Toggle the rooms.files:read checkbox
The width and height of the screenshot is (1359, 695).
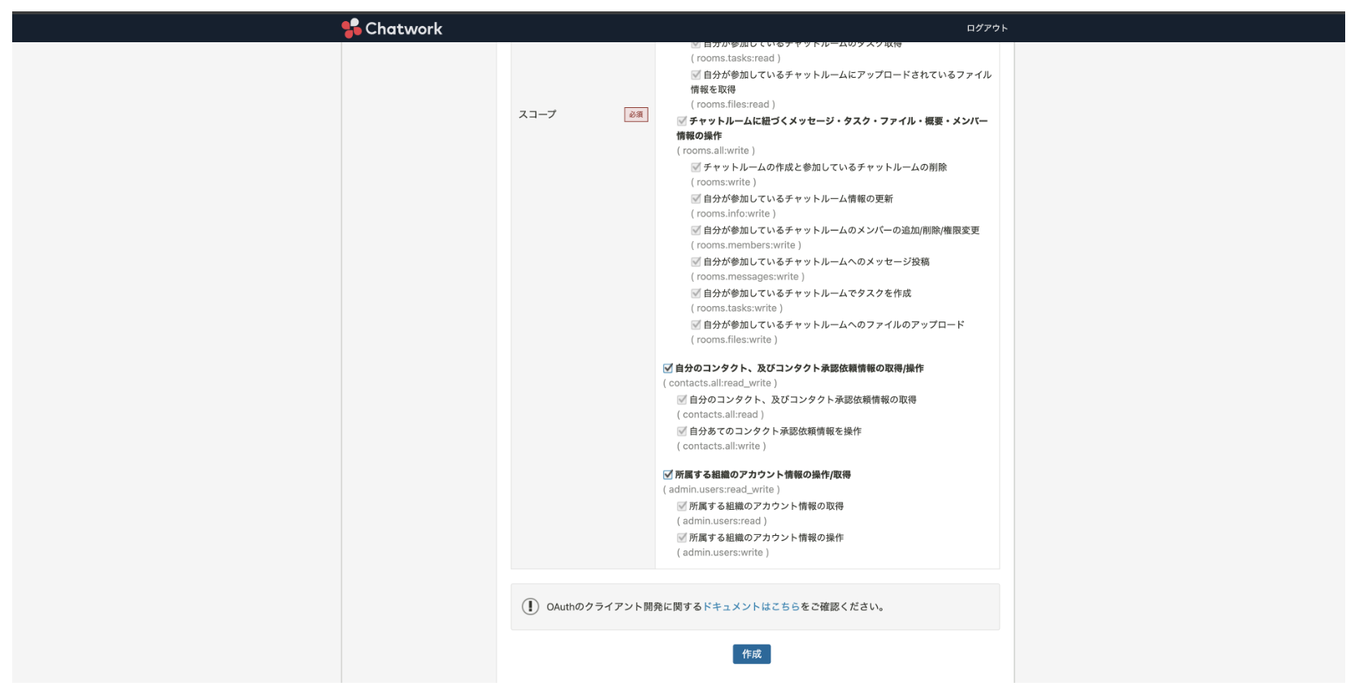(696, 75)
